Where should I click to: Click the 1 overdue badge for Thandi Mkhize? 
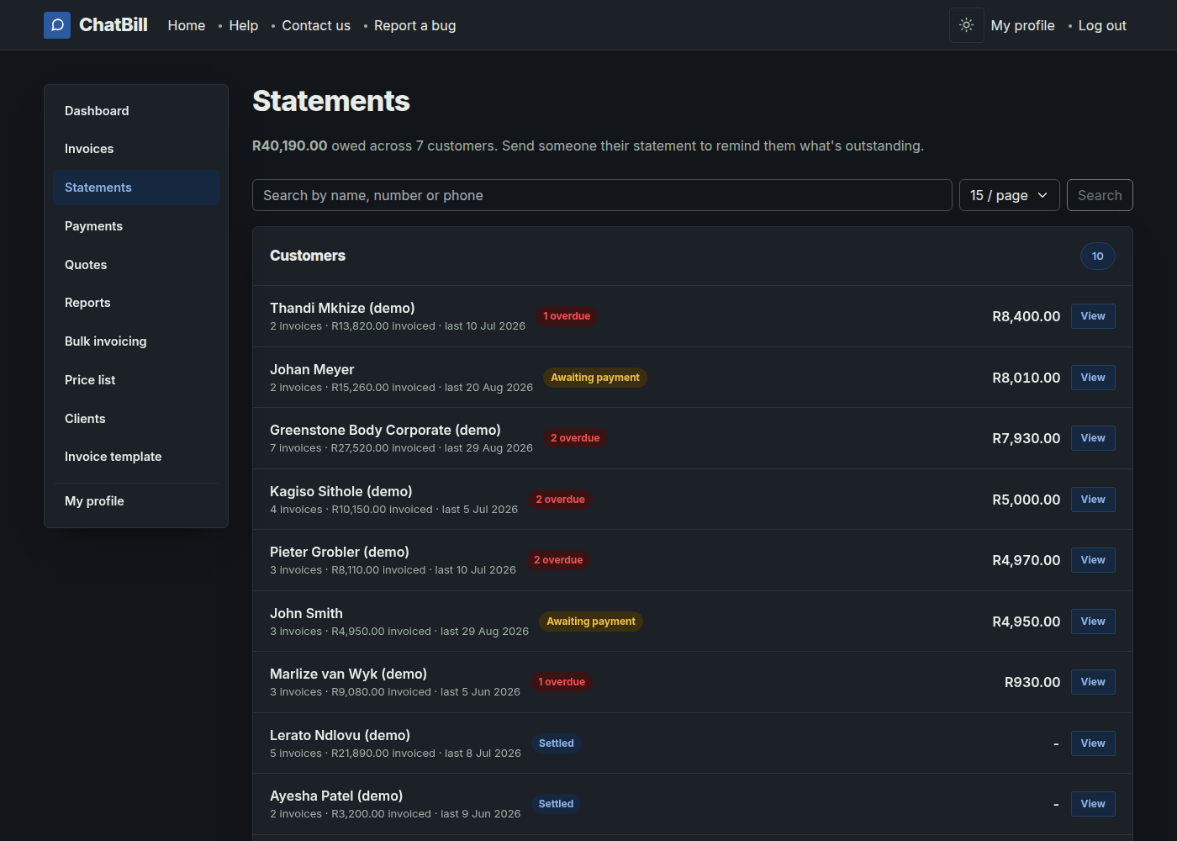[567, 316]
